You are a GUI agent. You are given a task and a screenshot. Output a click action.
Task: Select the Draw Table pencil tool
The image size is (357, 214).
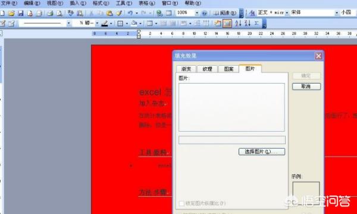coord(3,23)
